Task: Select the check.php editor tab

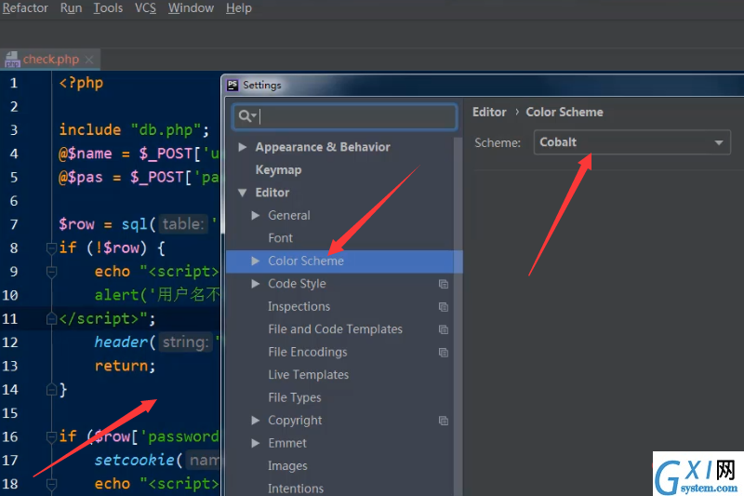Action: pyautogui.click(x=51, y=60)
